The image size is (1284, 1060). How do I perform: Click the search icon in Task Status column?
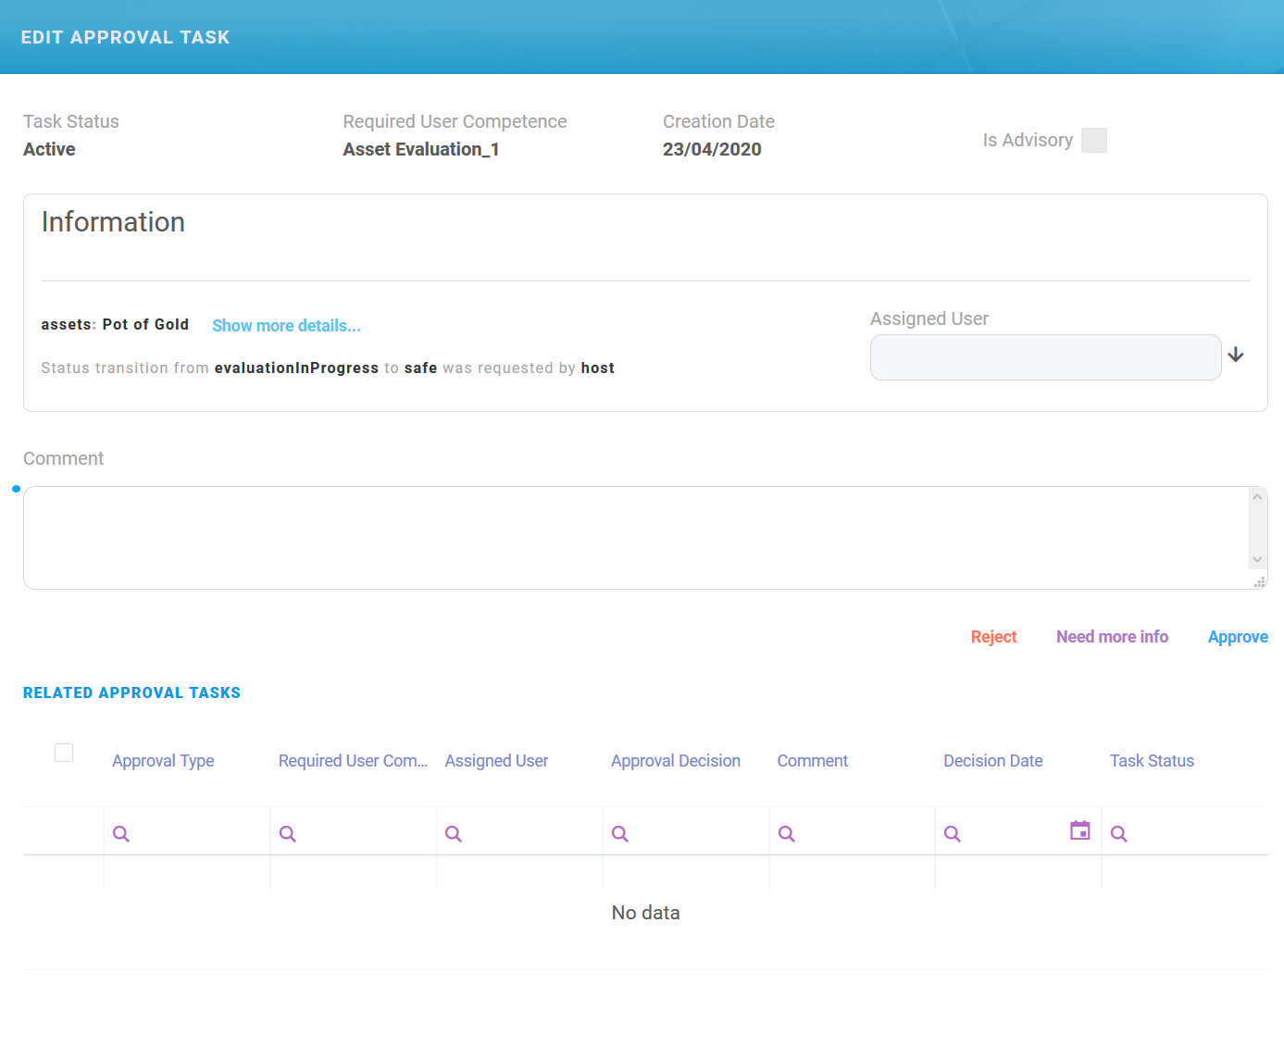tap(1119, 832)
